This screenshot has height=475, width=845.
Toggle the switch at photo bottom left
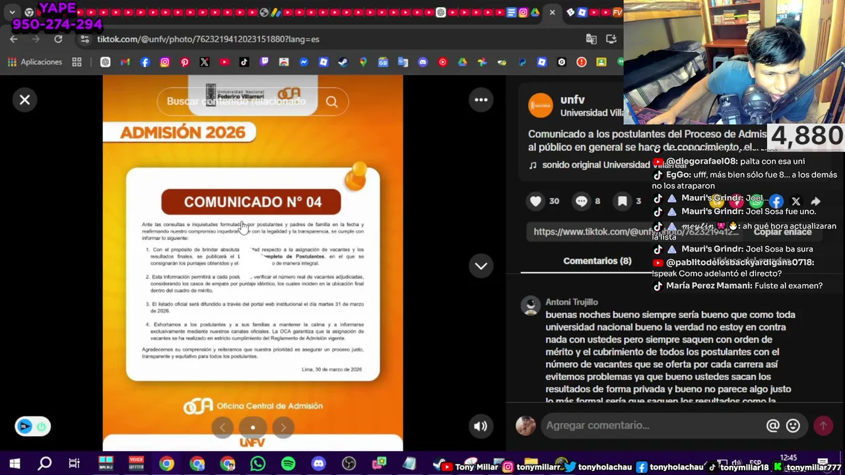pyautogui.click(x=33, y=426)
